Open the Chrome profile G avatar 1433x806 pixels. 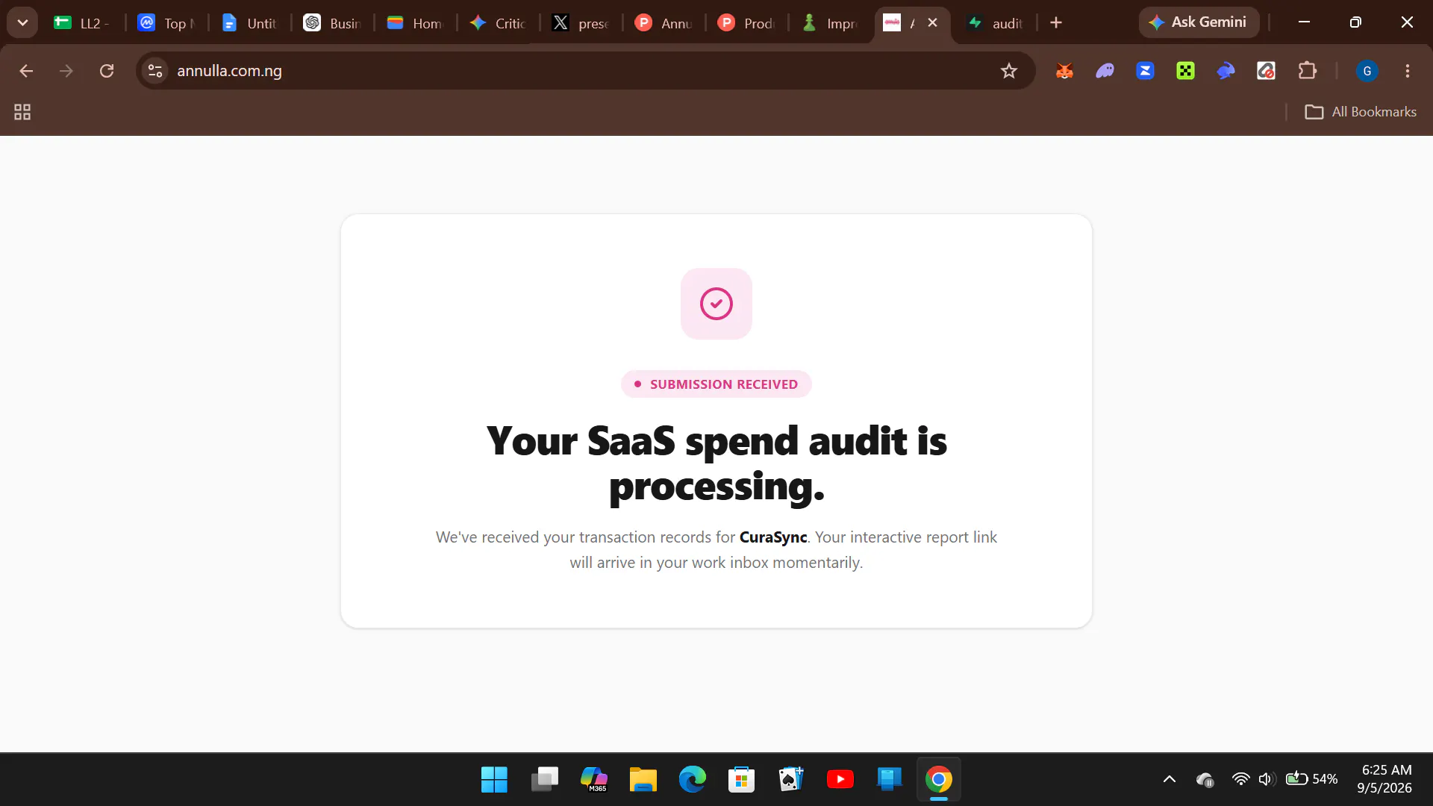(1367, 71)
